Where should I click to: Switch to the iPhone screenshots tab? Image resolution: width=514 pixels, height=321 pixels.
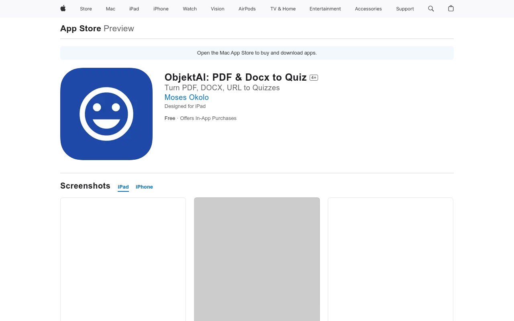(x=144, y=187)
